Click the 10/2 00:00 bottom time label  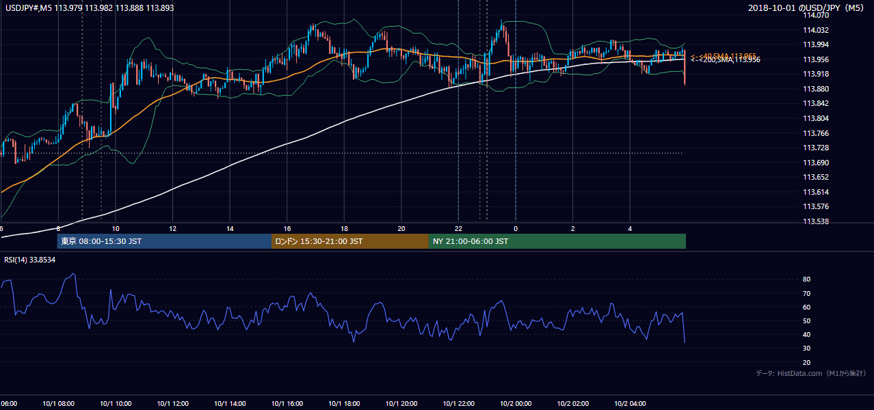click(x=516, y=403)
